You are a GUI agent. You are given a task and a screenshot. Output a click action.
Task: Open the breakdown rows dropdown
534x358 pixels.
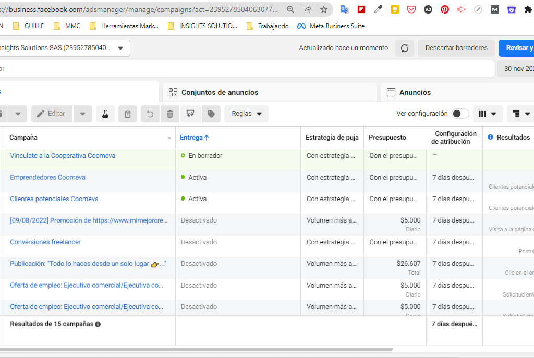tap(521, 114)
